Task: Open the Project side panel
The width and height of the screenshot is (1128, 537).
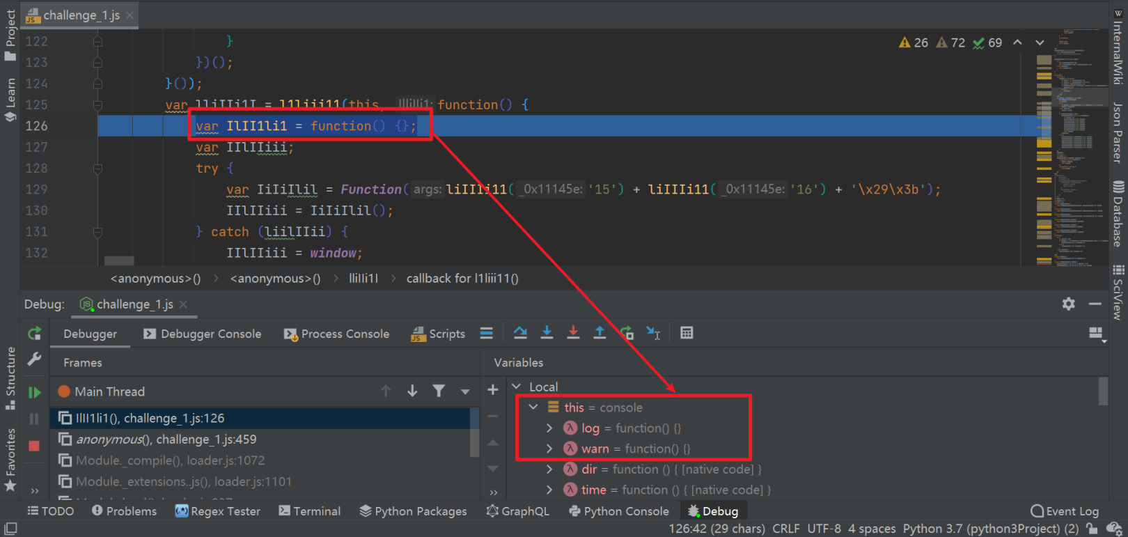Action: click(x=10, y=35)
